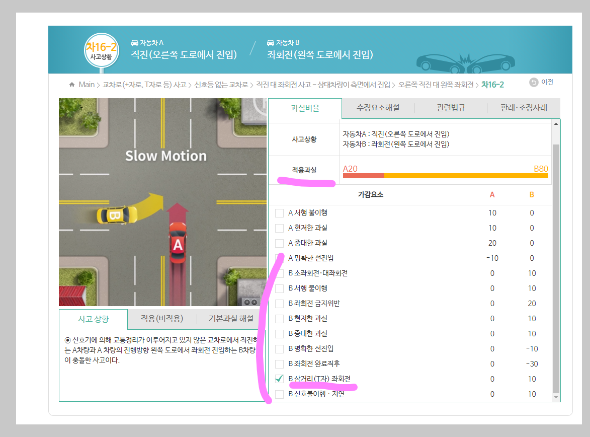590x437 pixels.
Task: Enable the A 서행 불이행 checkbox
Action: click(x=280, y=212)
